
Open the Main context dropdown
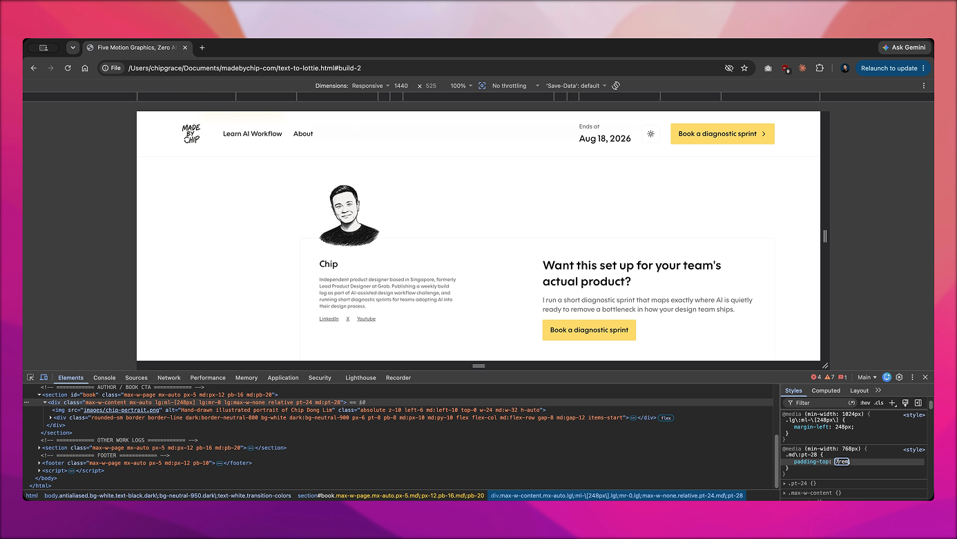pos(867,377)
